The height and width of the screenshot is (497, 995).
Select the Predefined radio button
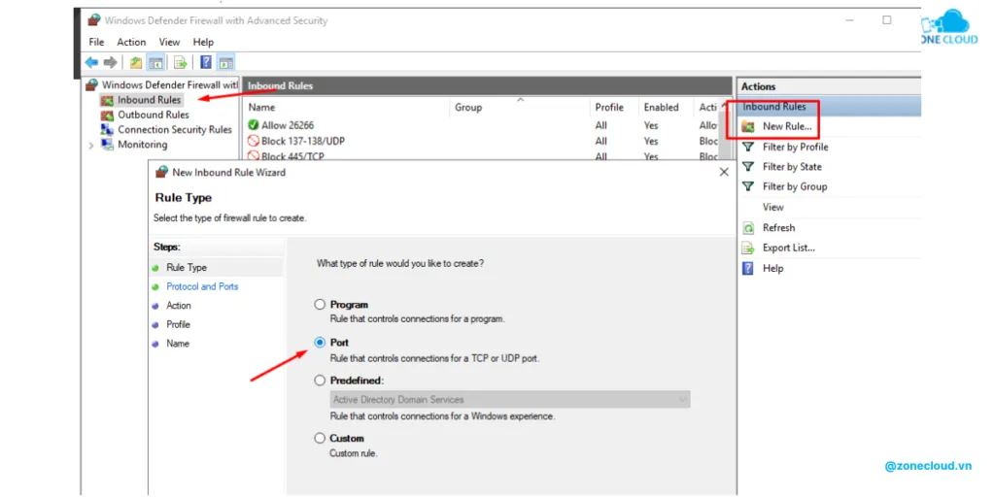pos(320,381)
